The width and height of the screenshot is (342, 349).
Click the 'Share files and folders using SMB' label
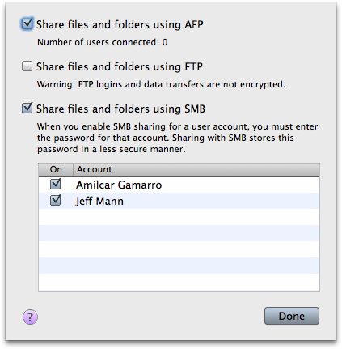(120, 109)
